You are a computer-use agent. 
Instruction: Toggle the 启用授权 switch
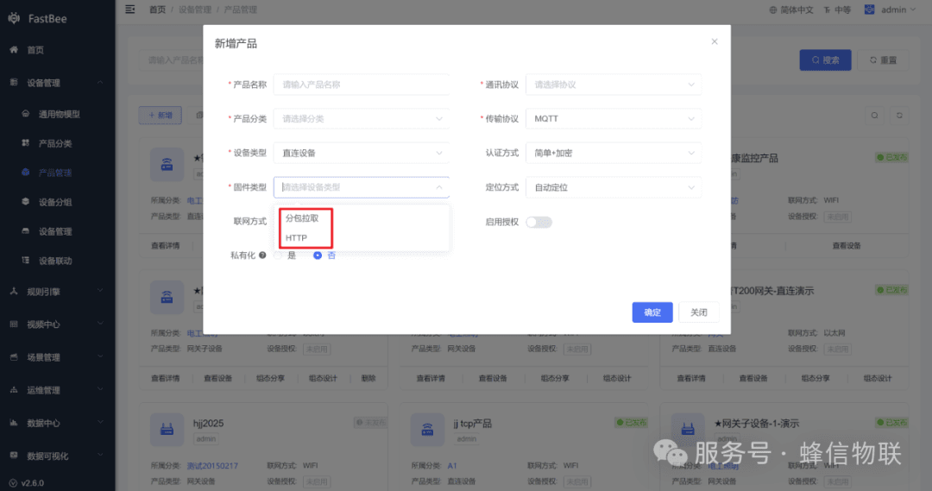click(x=538, y=222)
